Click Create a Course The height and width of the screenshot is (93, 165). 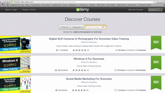tap(29, 10)
